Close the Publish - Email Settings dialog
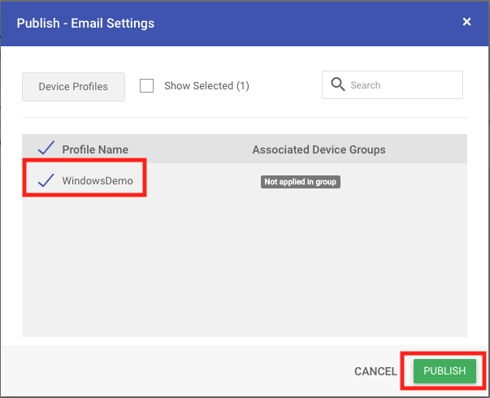490x398 pixels. click(466, 22)
